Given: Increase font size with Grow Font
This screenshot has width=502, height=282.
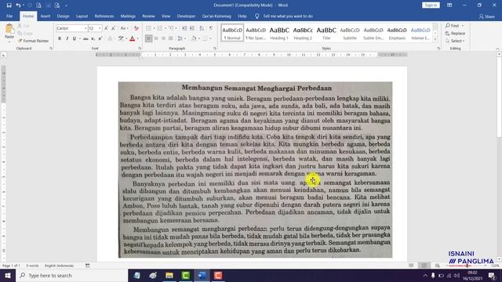Looking at the screenshot, I should 107,28.
